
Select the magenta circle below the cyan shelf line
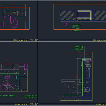click(x=65, y=24)
